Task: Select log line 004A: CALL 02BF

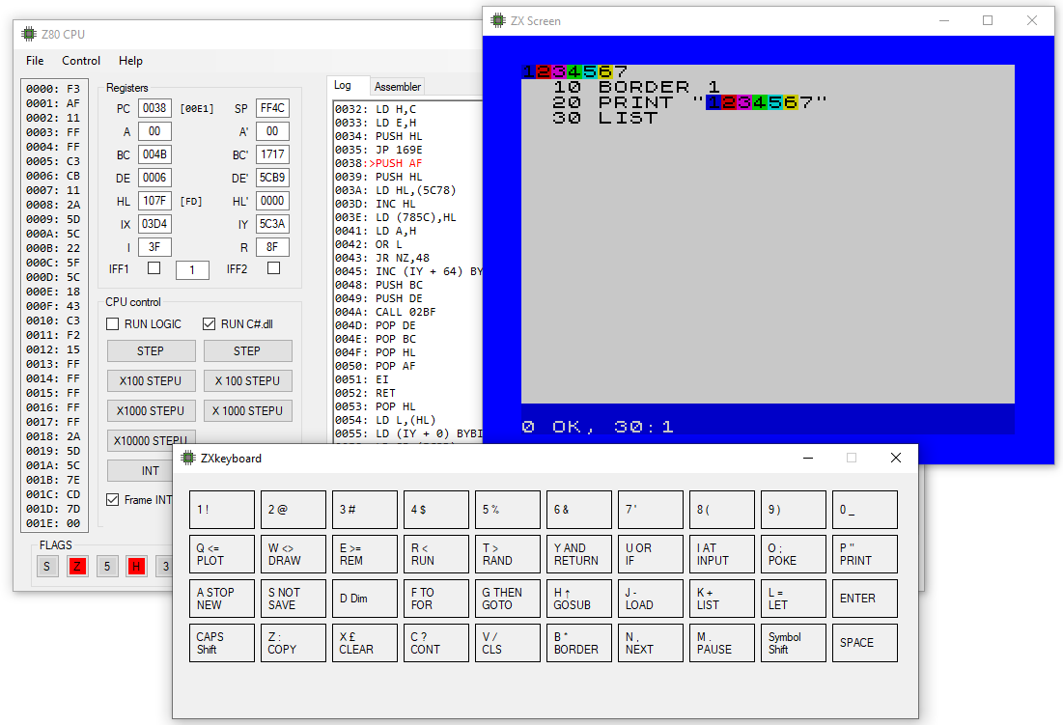Action: click(386, 312)
